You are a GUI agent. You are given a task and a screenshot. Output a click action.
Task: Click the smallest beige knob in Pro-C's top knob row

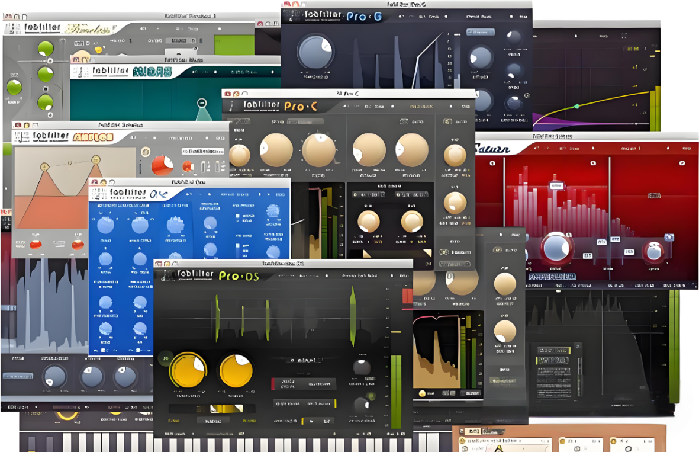tap(239, 156)
